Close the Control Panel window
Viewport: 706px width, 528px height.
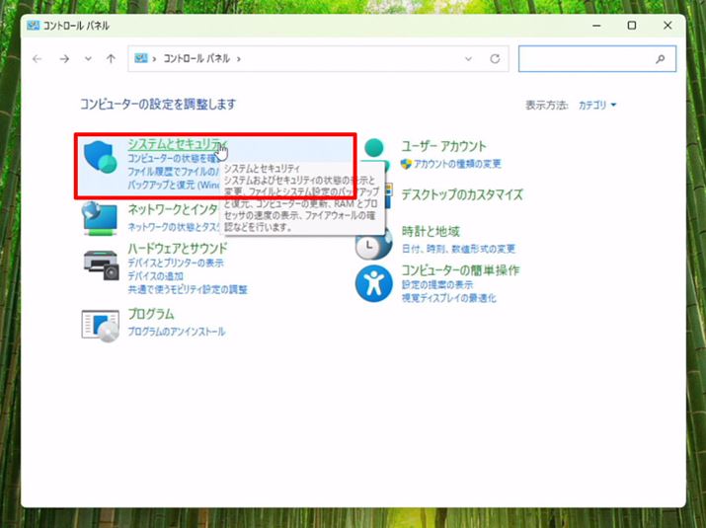coord(667,26)
